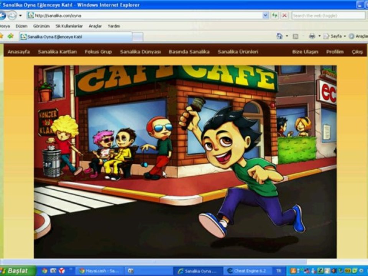Open the Yardım menu

tap(114, 26)
